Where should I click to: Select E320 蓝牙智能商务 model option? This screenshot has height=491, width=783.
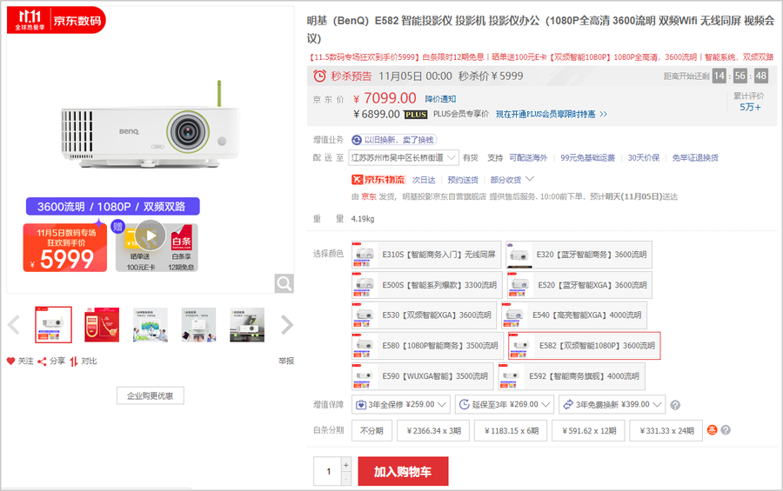pyautogui.click(x=579, y=255)
